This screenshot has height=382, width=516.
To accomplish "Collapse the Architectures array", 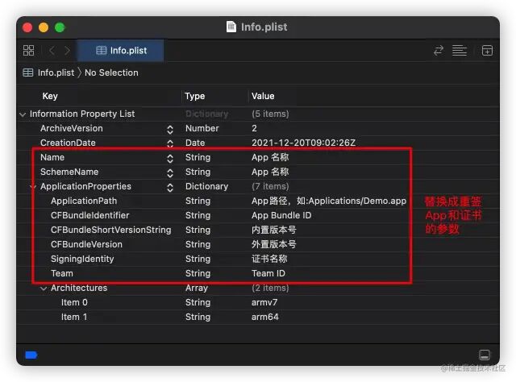I will [x=44, y=289].
